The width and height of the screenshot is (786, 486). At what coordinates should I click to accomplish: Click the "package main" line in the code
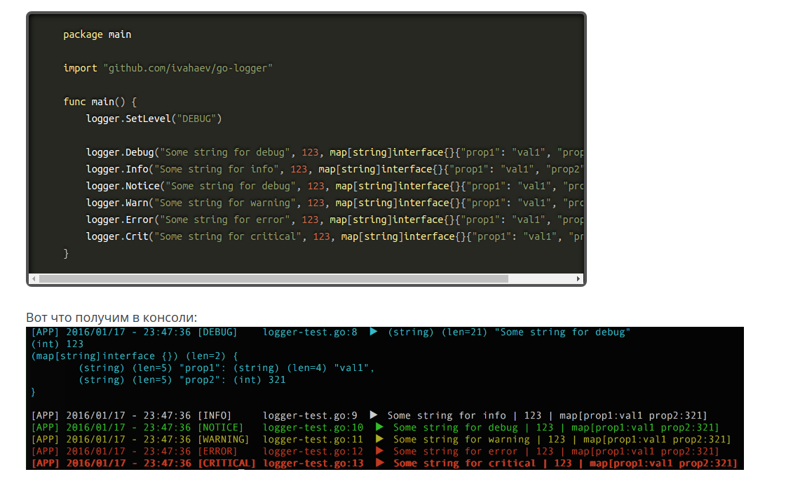[97, 34]
